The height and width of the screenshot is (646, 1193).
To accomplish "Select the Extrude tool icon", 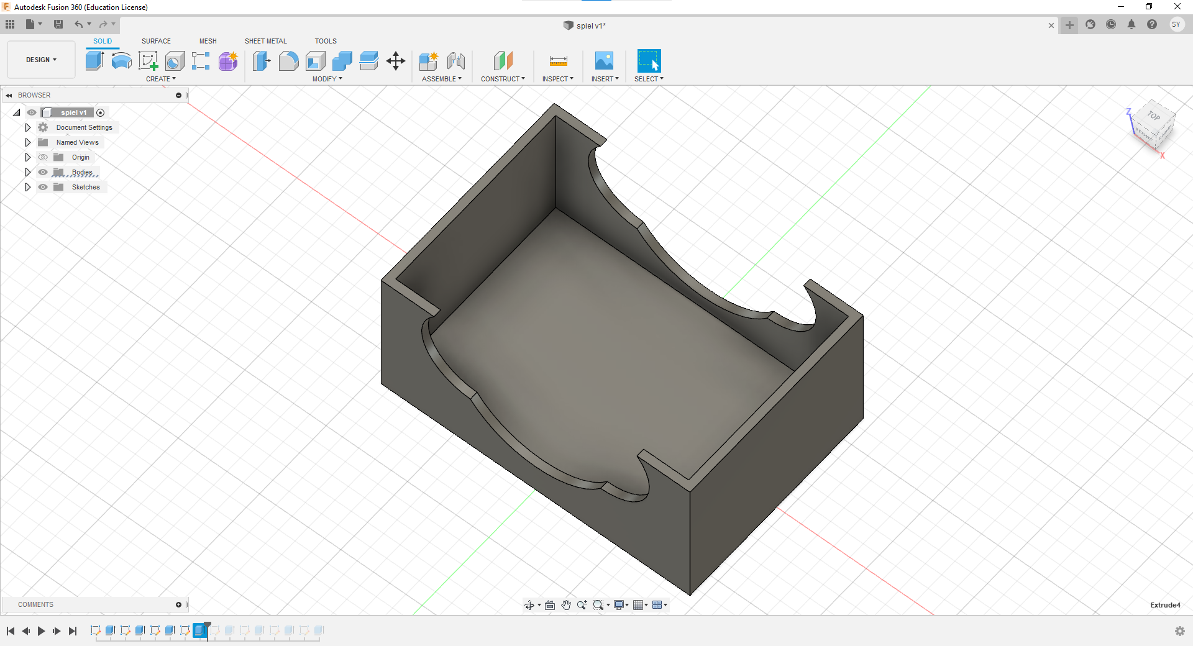I will coord(94,60).
